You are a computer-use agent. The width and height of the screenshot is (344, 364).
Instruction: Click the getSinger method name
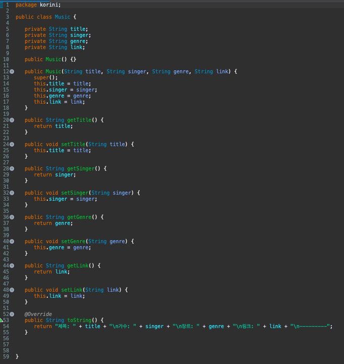[x=81, y=168]
